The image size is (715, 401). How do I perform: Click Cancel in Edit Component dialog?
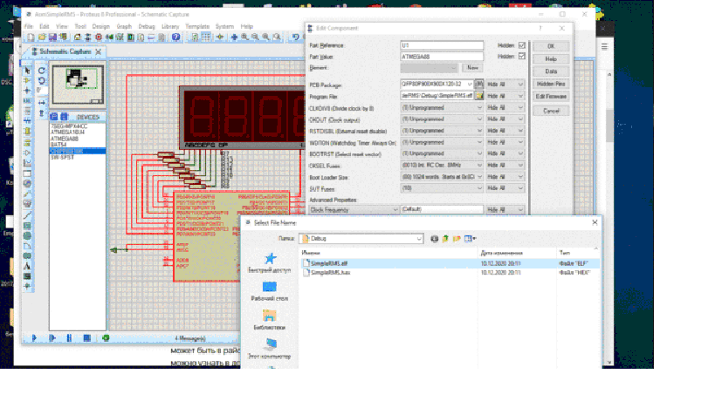(551, 111)
